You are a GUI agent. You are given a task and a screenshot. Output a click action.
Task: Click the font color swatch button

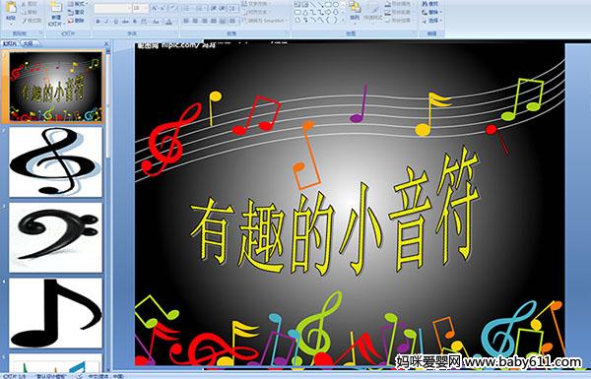pos(168,22)
